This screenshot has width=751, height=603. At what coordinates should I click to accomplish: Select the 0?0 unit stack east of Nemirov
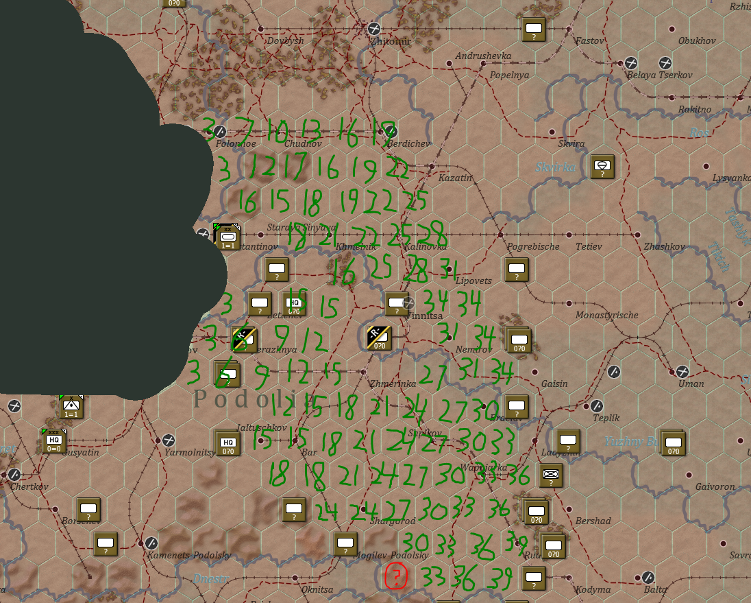click(519, 340)
